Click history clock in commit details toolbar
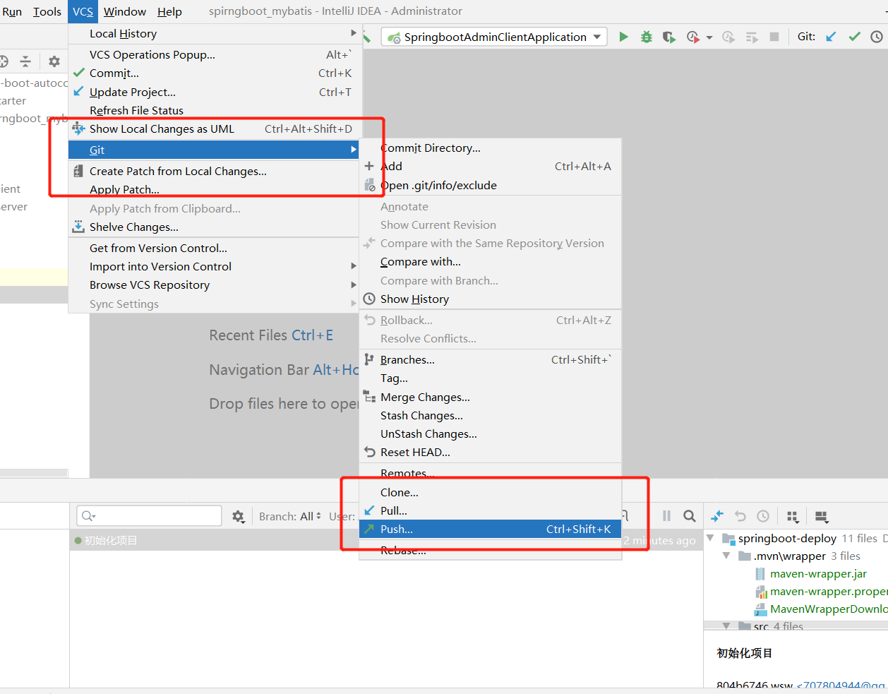The width and height of the screenshot is (888, 694). click(763, 516)
